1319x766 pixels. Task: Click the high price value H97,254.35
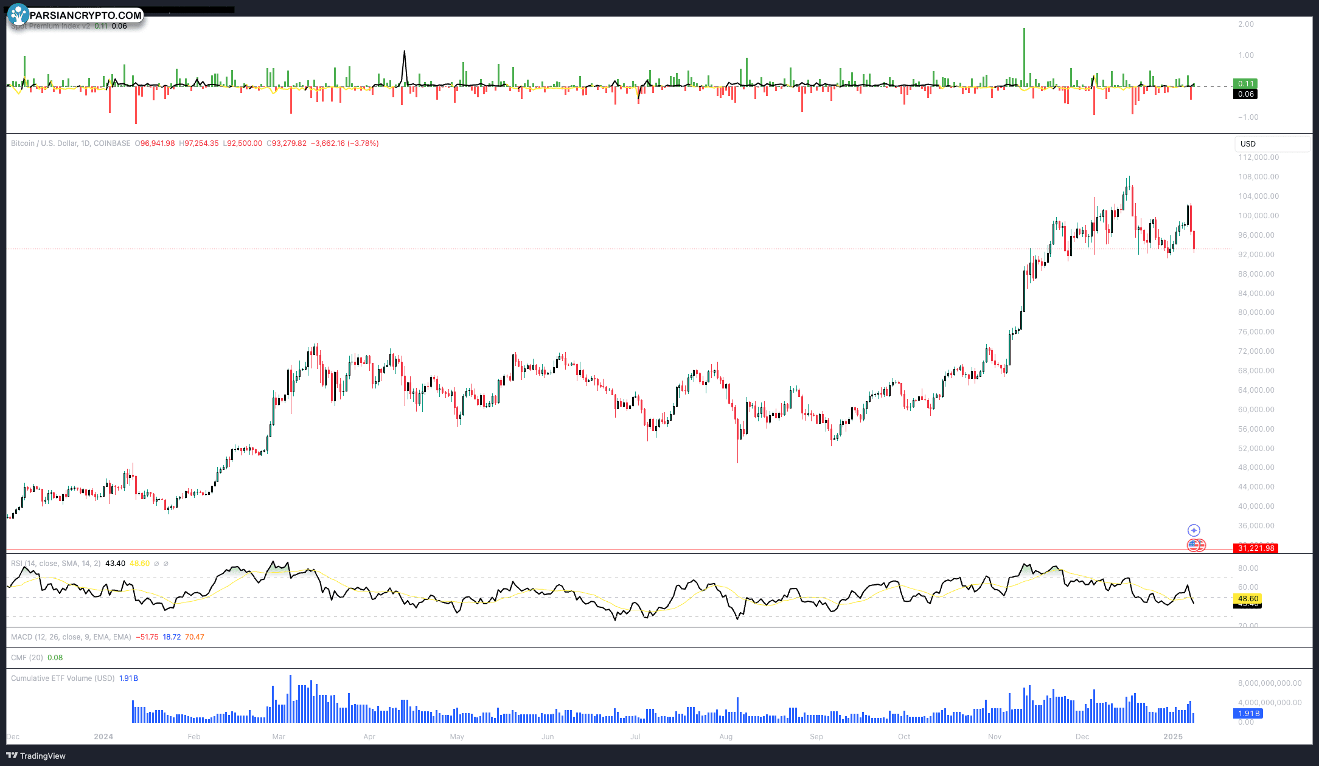pos(198,143)
